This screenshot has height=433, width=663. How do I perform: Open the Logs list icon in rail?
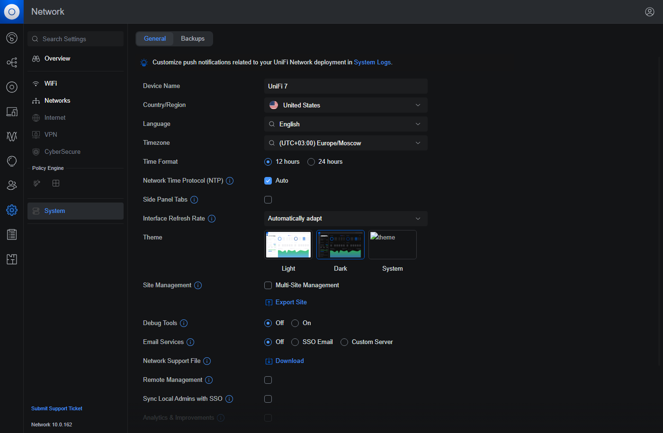point(12,235)
